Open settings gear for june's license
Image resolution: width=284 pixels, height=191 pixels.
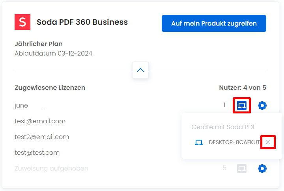coord(262,106)
